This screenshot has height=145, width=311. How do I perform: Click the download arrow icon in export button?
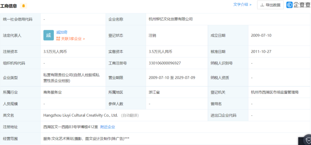(262, 5)
